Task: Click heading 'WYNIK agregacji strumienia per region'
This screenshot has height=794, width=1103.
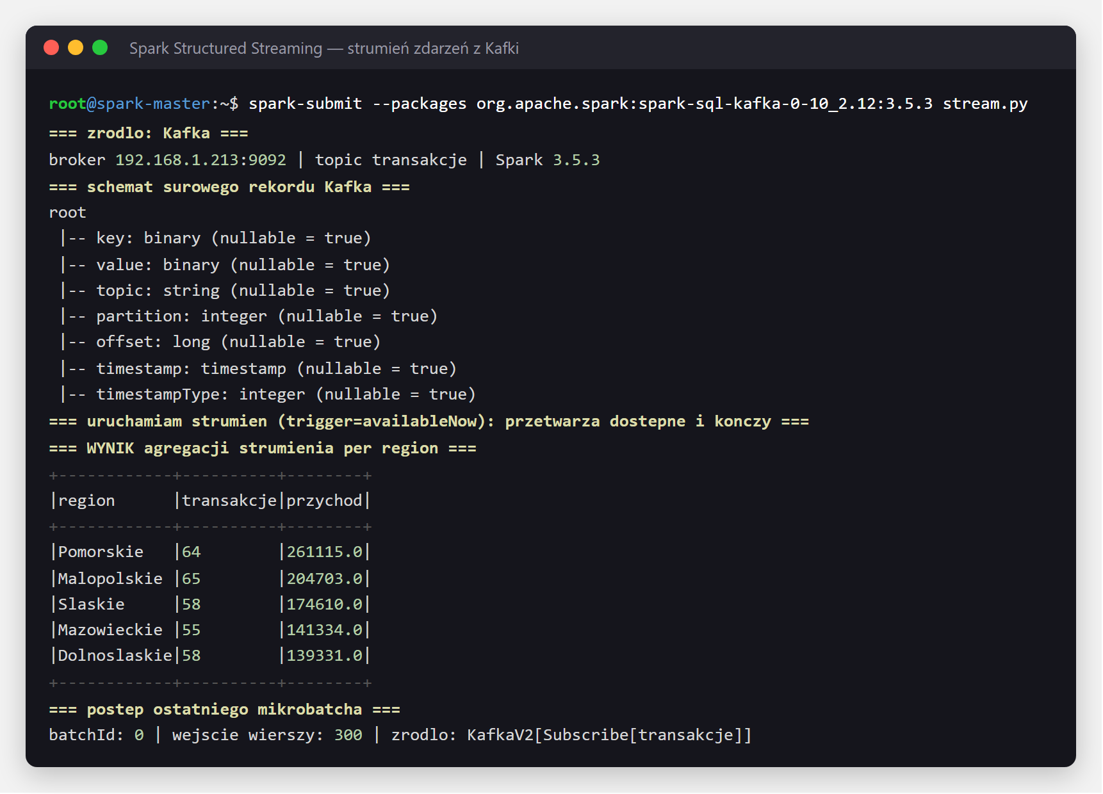Action: click(x=263, y=448)
